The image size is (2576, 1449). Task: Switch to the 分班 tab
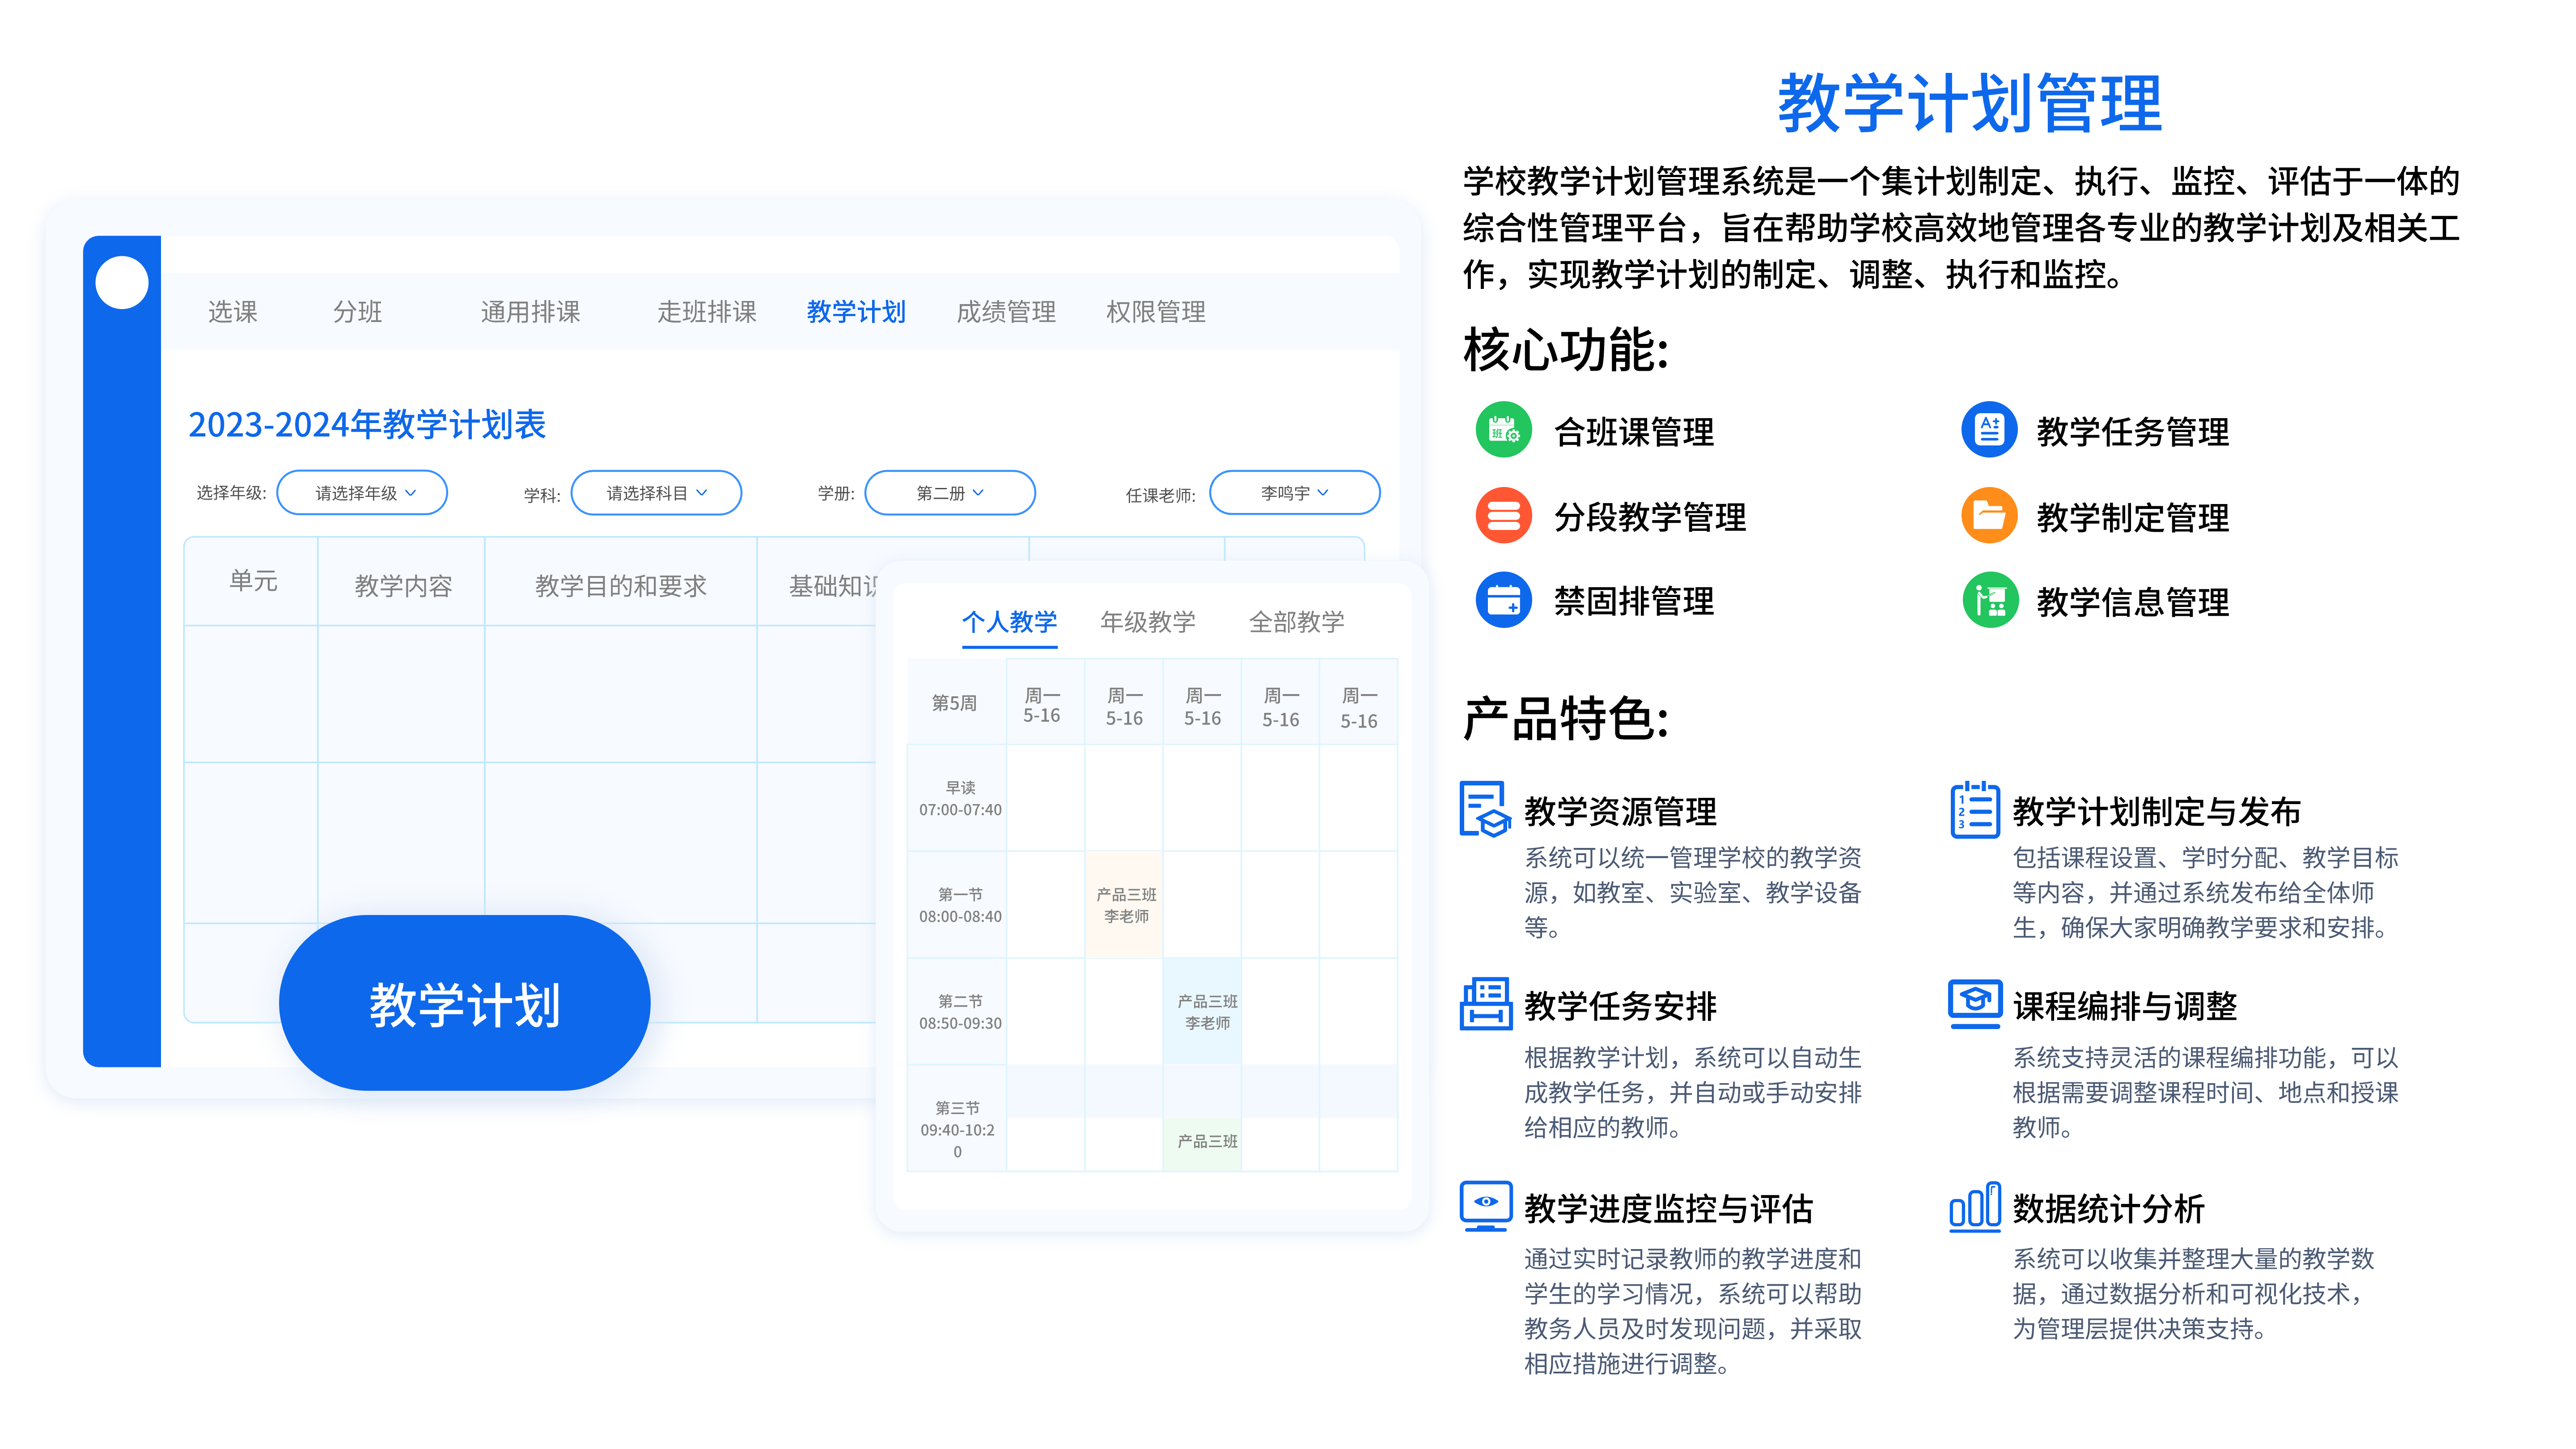point(357,312)
